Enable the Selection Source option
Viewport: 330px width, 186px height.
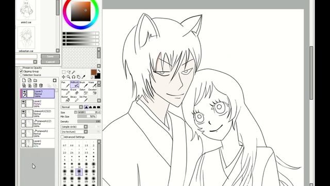21,75
